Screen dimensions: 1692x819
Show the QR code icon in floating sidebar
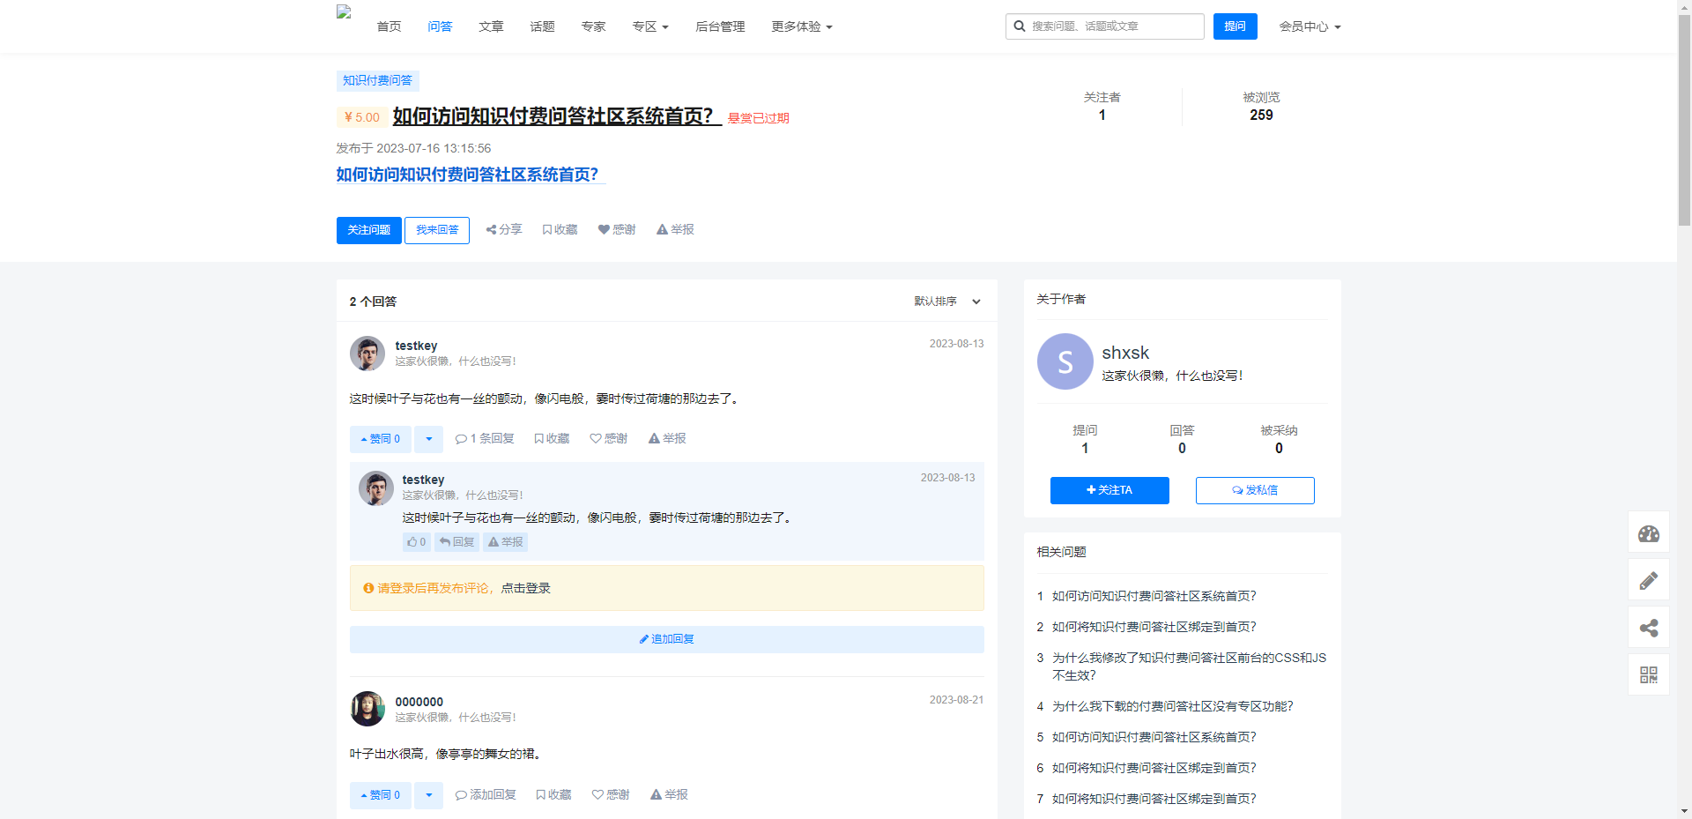pyautogui.click(x=1648, y=674)
